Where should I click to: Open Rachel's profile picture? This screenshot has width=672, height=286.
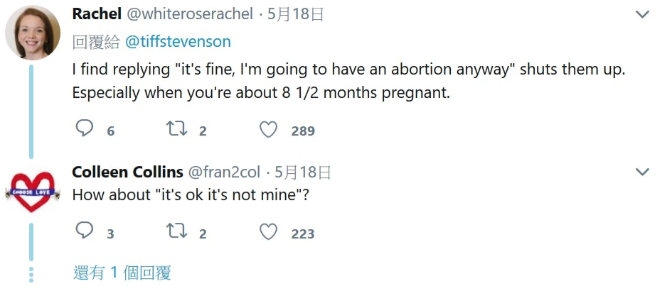click(33, 33)
